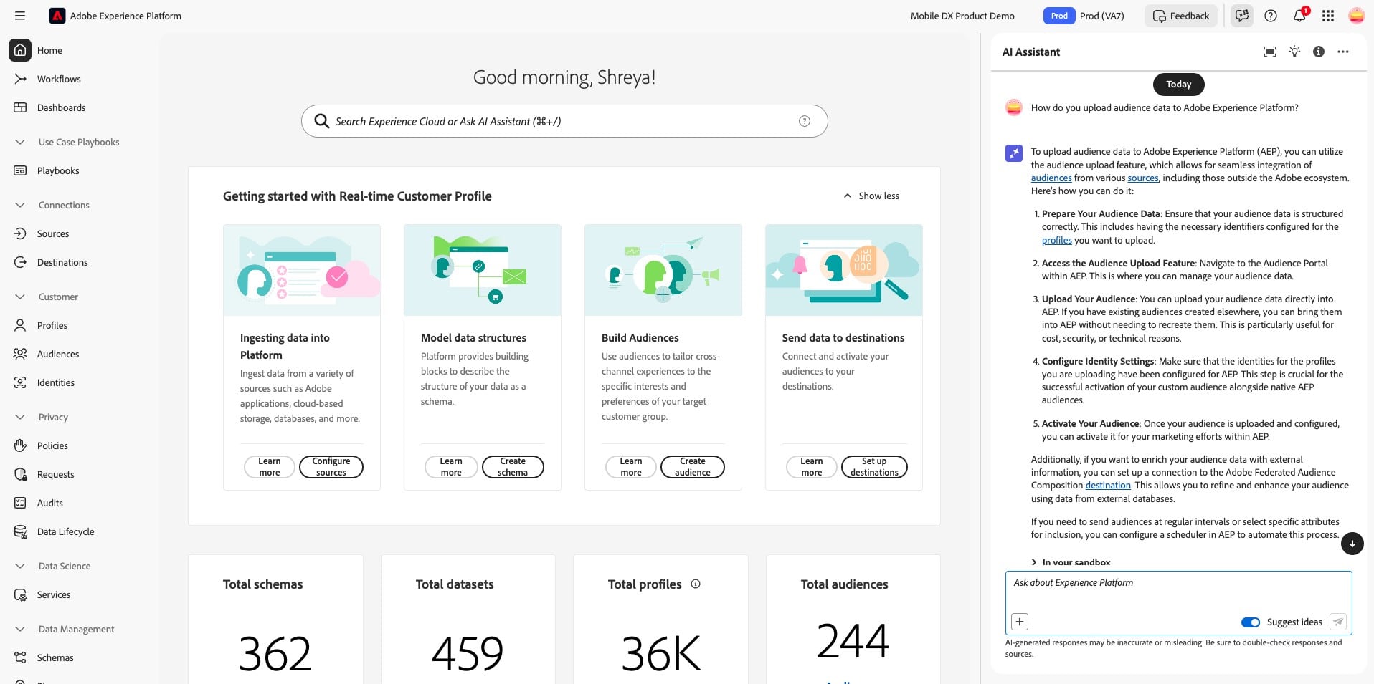This screenshot has width=1374, height=684.
Task: Click the Profiles icon in sidebar
Action: coord(20,325)
